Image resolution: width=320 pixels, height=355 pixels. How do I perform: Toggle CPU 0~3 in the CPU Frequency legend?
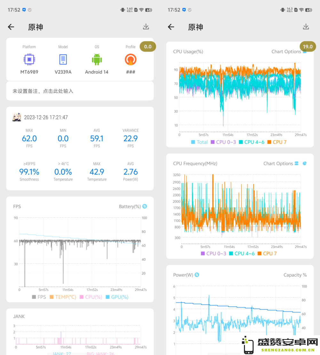click(x=214, y=254)
